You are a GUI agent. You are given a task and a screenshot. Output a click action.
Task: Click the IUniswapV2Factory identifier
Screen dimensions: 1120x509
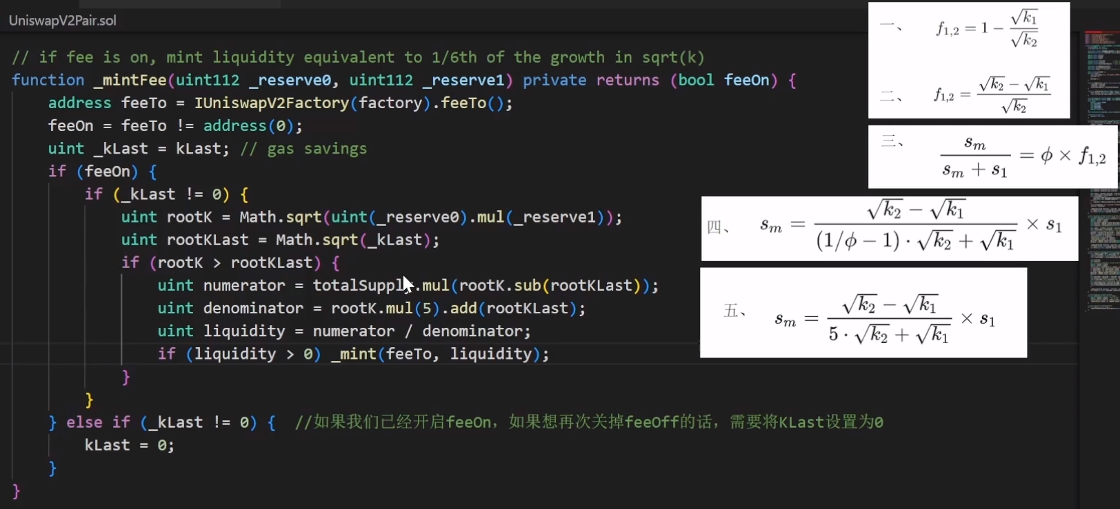click(272, 103)
